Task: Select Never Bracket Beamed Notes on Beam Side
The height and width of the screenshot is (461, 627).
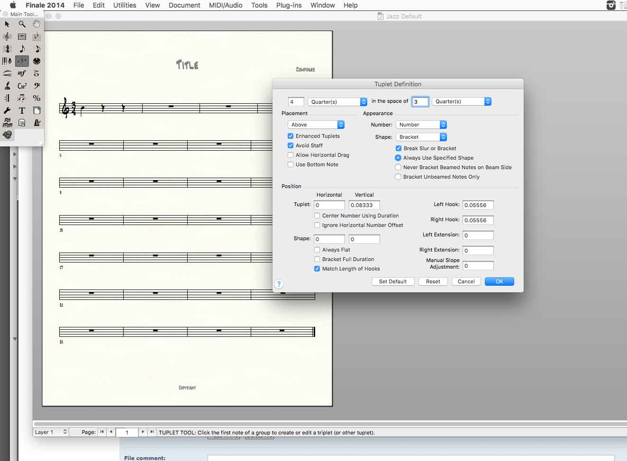Action: [398, 167]
